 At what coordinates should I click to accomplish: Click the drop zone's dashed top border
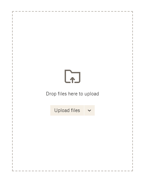pos(72,11)
